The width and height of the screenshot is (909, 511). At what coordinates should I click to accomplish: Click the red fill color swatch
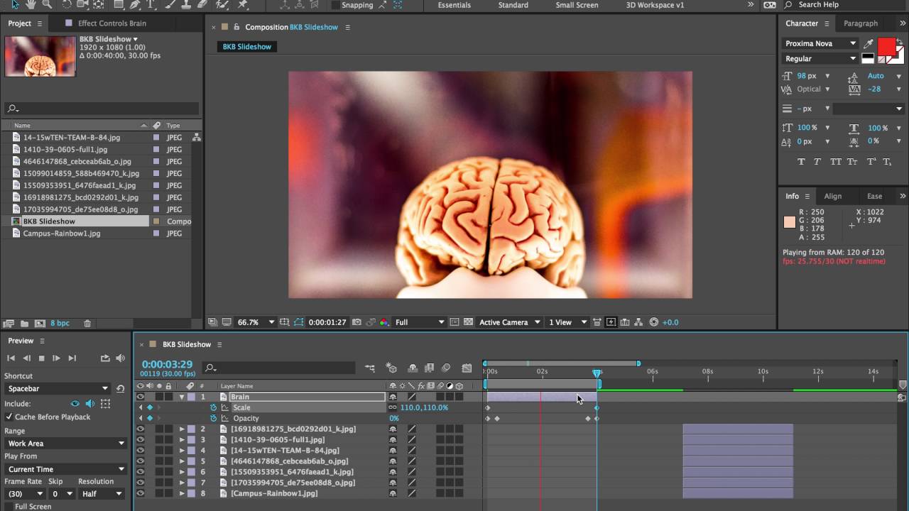(887, 48)
